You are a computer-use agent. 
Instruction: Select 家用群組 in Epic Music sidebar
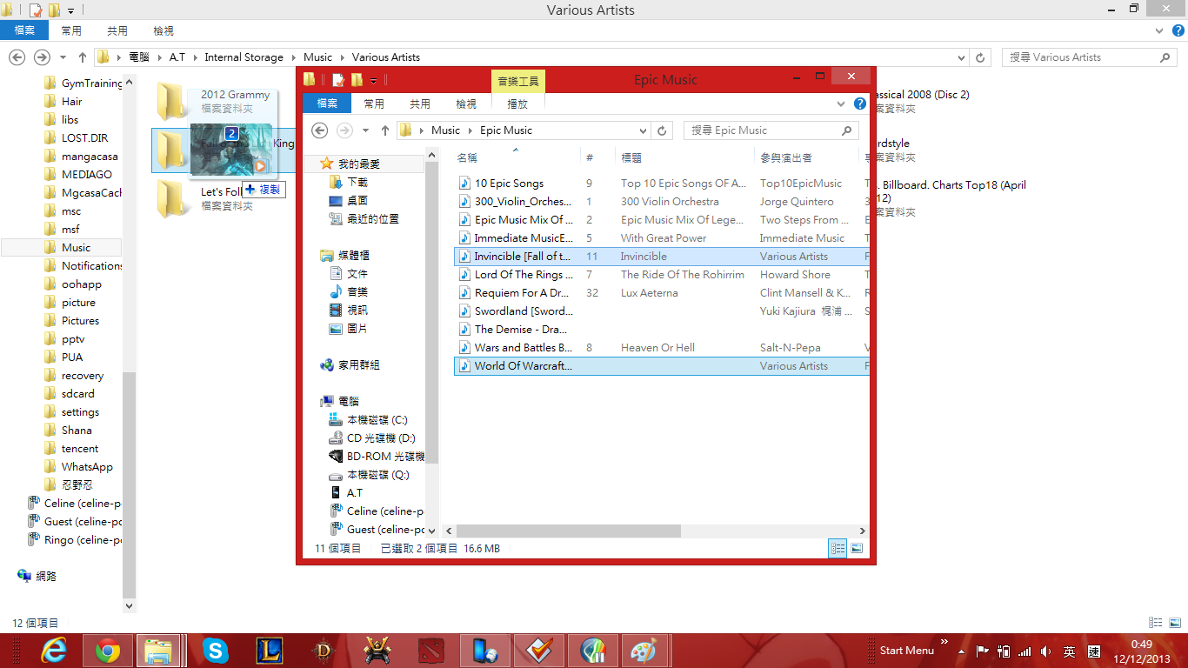(x=350, y=365)
